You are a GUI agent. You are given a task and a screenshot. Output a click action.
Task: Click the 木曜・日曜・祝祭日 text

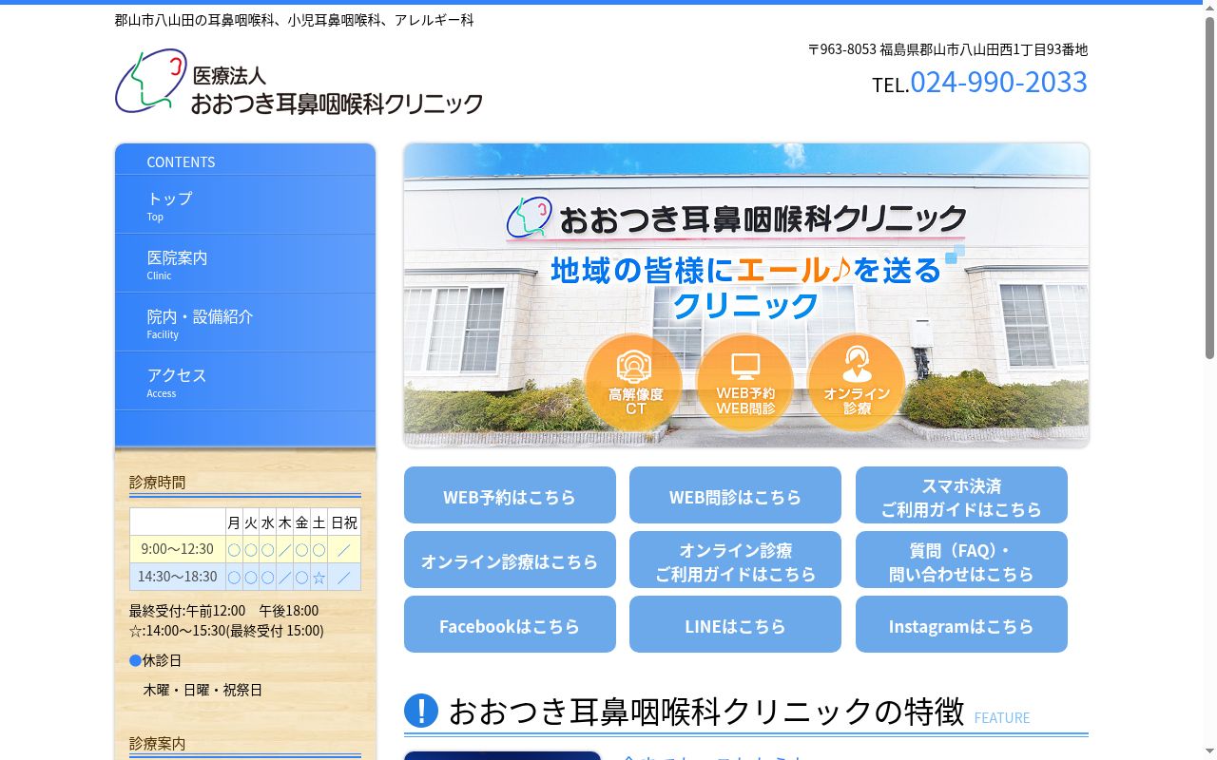coord(203,690)
